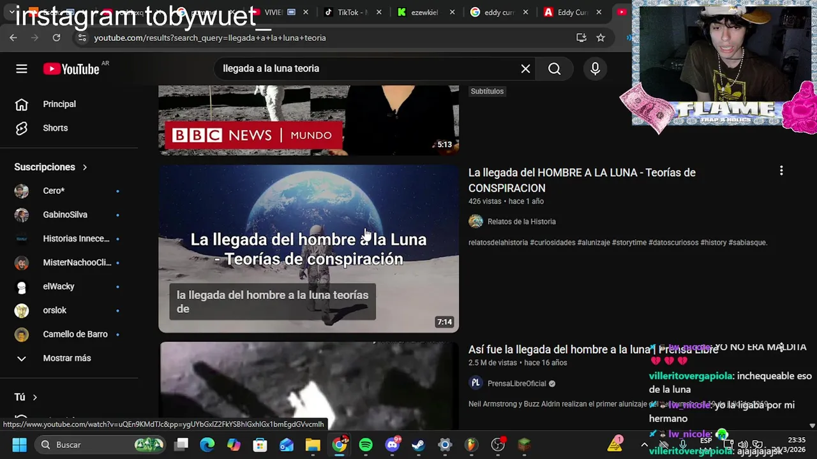The image size is (817, 459).
Task: Open three-dot menu of HOMBRE A LA LUNA video
Action: pos(781,171)
